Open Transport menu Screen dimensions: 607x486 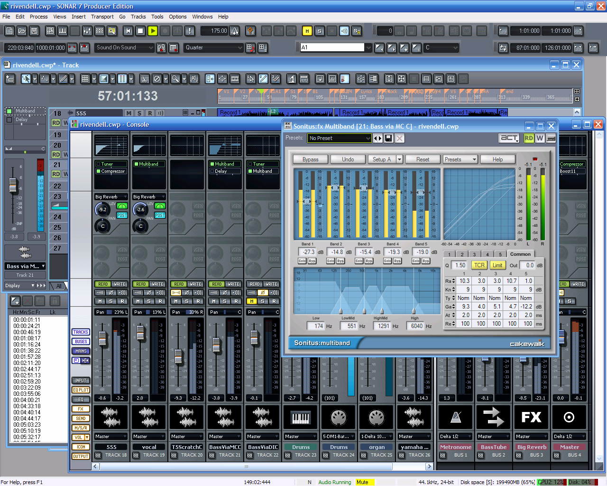pos(102,17)
